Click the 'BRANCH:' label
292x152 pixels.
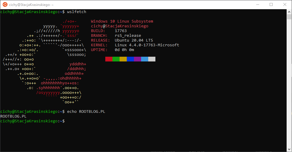(99, 36)
